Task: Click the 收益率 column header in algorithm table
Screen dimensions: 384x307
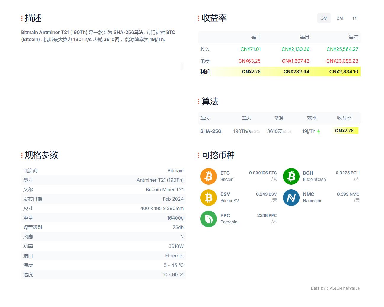Action: (344, 118)
